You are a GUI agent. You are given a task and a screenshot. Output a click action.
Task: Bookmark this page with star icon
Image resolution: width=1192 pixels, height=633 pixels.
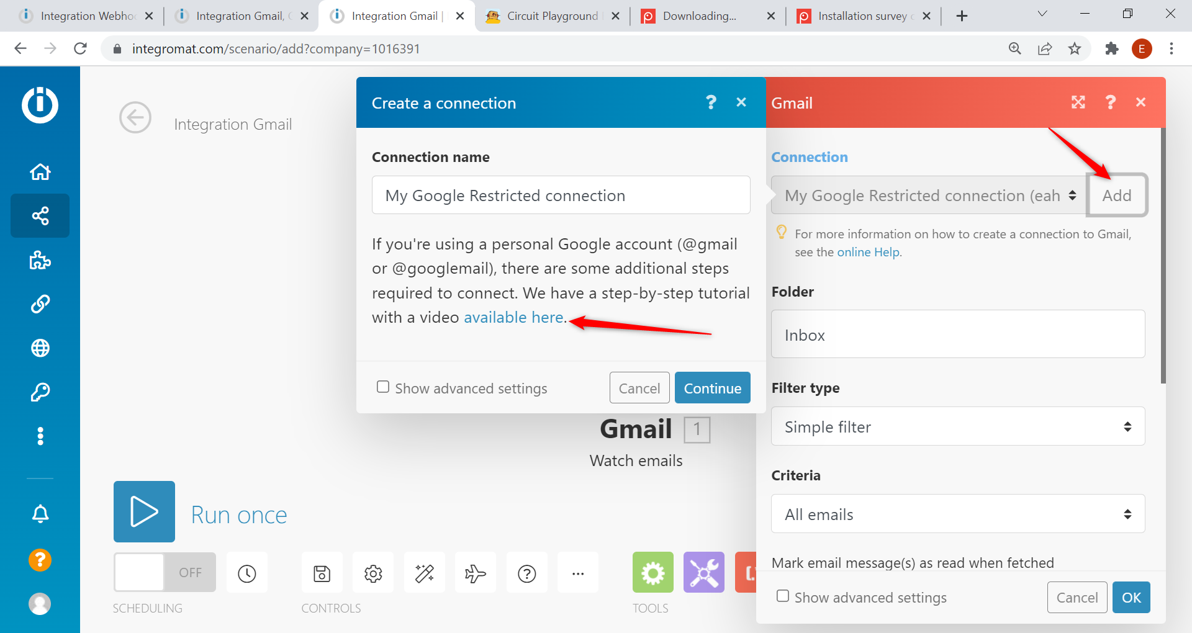pos(1075,48)
